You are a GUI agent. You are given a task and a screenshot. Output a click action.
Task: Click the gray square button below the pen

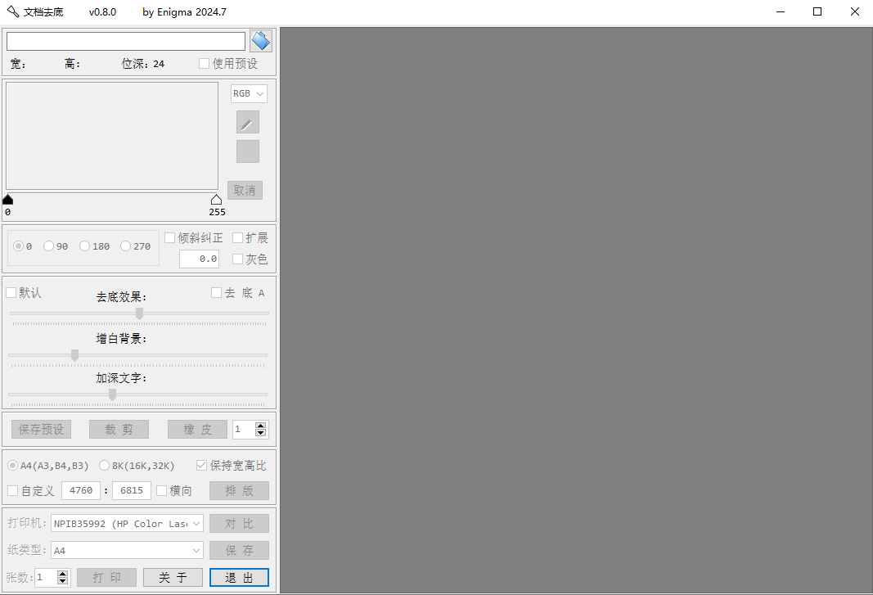coord(248,151)
